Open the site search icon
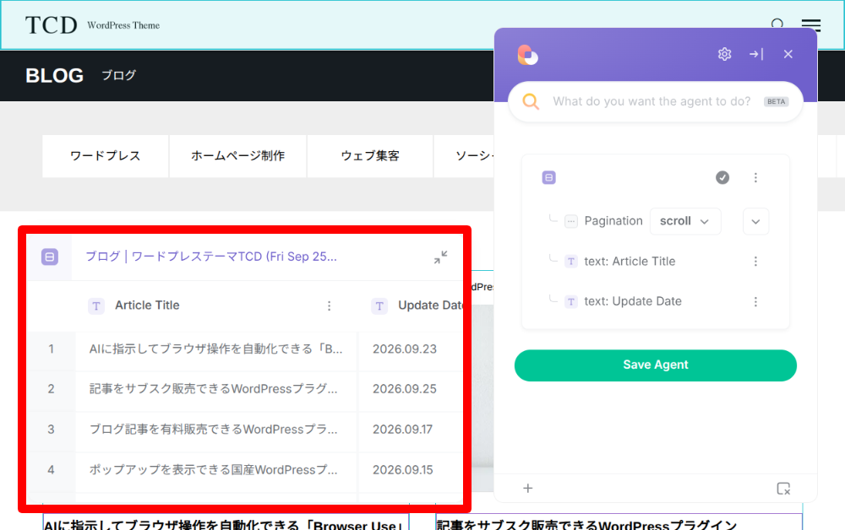 click(777, 24)
